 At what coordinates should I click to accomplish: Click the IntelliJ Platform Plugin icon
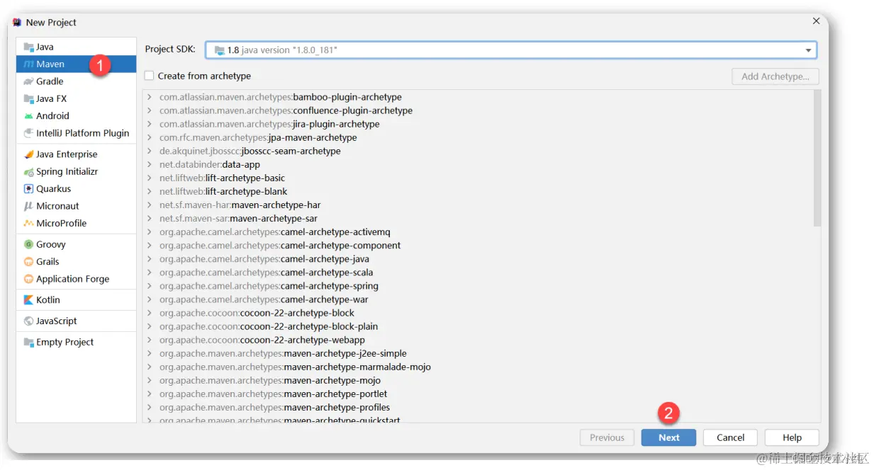coord(28,133)
